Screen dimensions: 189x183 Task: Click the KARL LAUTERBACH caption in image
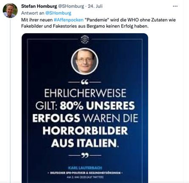click(85, 168)
